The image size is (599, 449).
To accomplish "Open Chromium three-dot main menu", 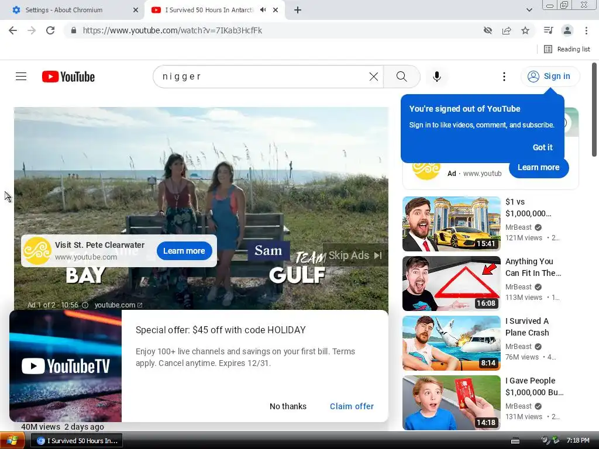I will (586, 30).
